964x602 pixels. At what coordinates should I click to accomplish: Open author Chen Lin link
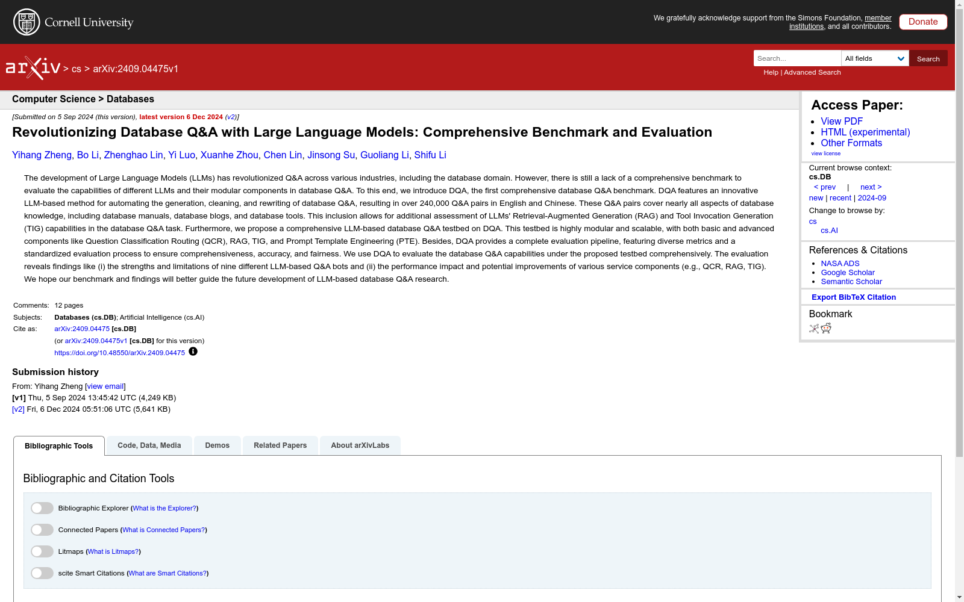[x=283, y=155]
